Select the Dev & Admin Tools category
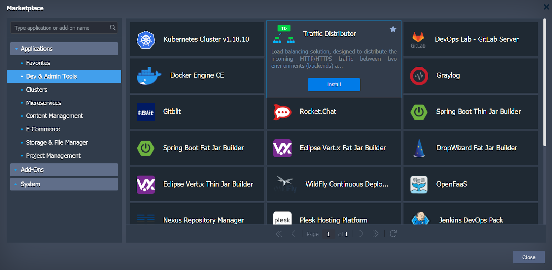The width and height of the screenshot is (552, 270). pos(64,76)
